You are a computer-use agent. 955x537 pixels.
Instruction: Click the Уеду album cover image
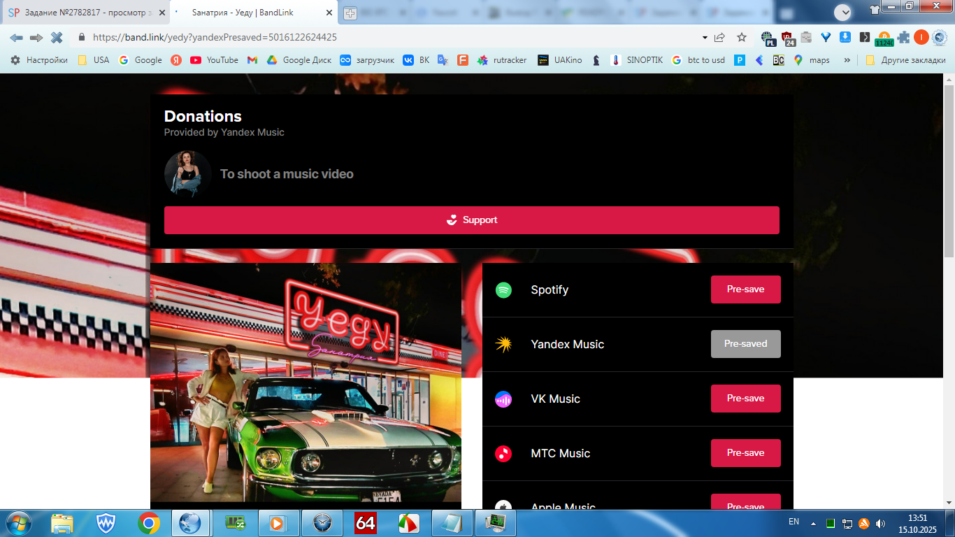306,382
